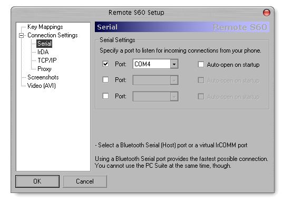Confirm settings with the OK button
The width and height of the screenshot is (283, 203).
pos(37,181)
